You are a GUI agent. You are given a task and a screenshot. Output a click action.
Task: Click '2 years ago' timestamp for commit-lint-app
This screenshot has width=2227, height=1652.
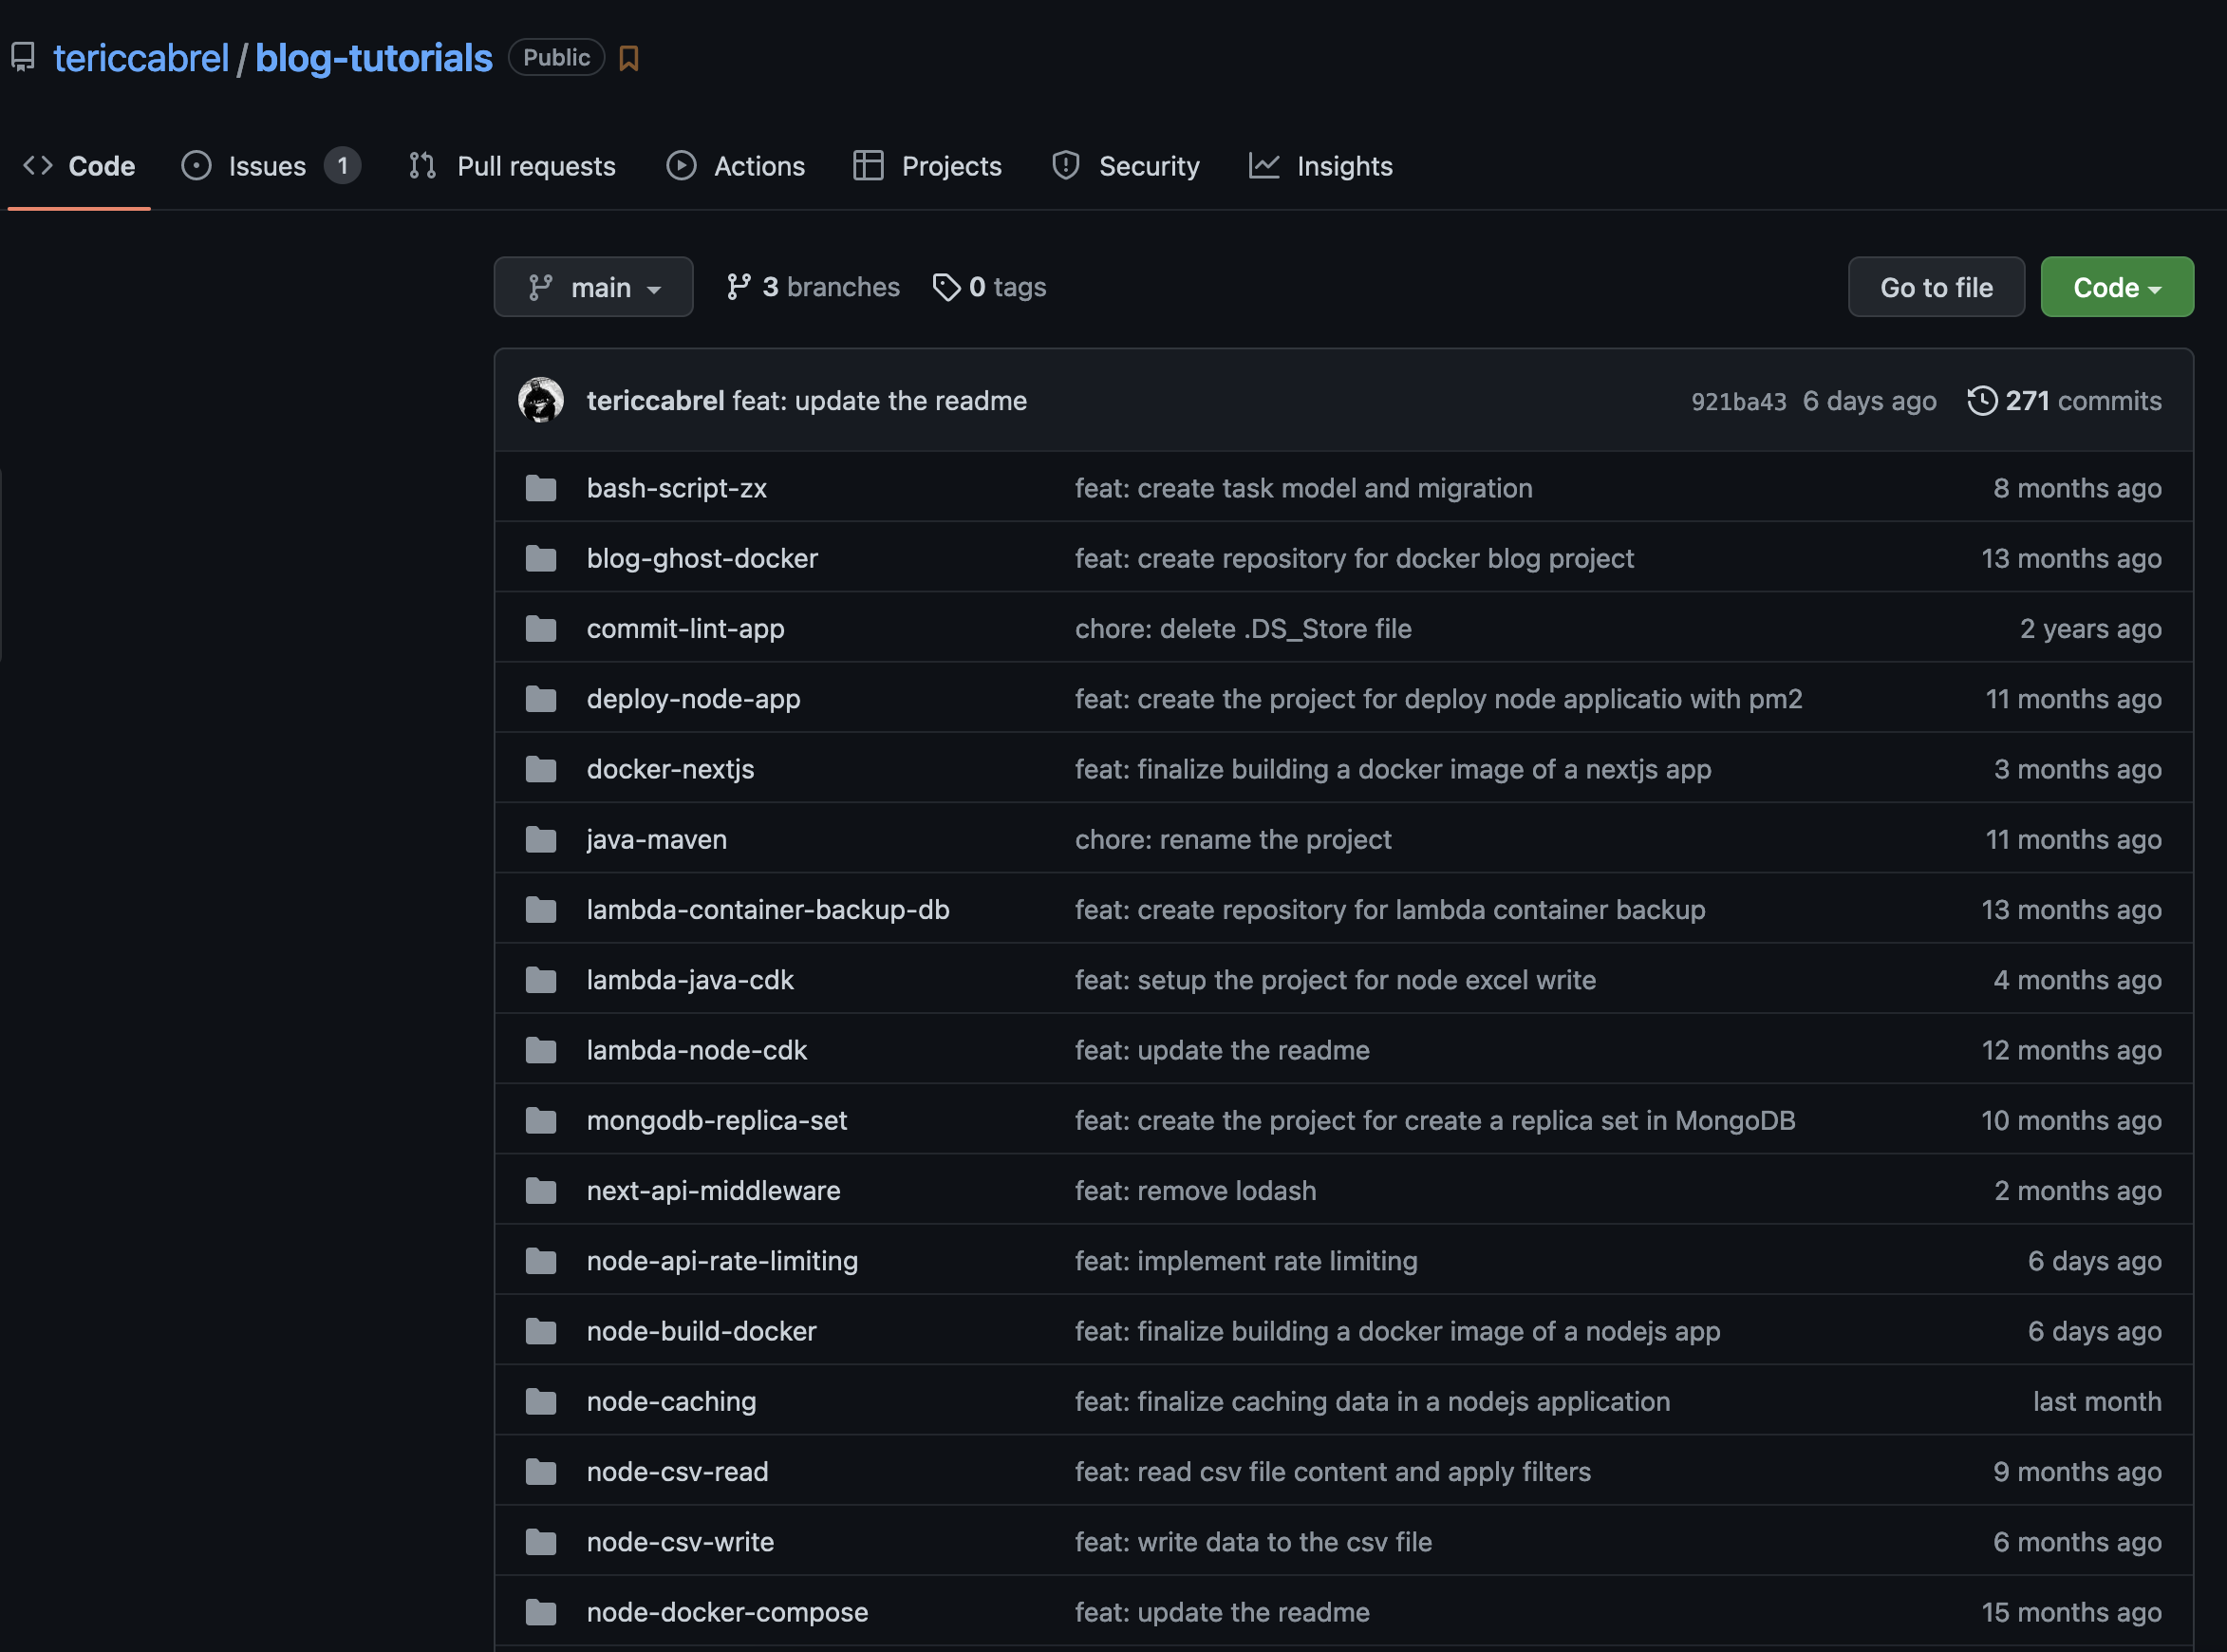tap(2091, 629)
